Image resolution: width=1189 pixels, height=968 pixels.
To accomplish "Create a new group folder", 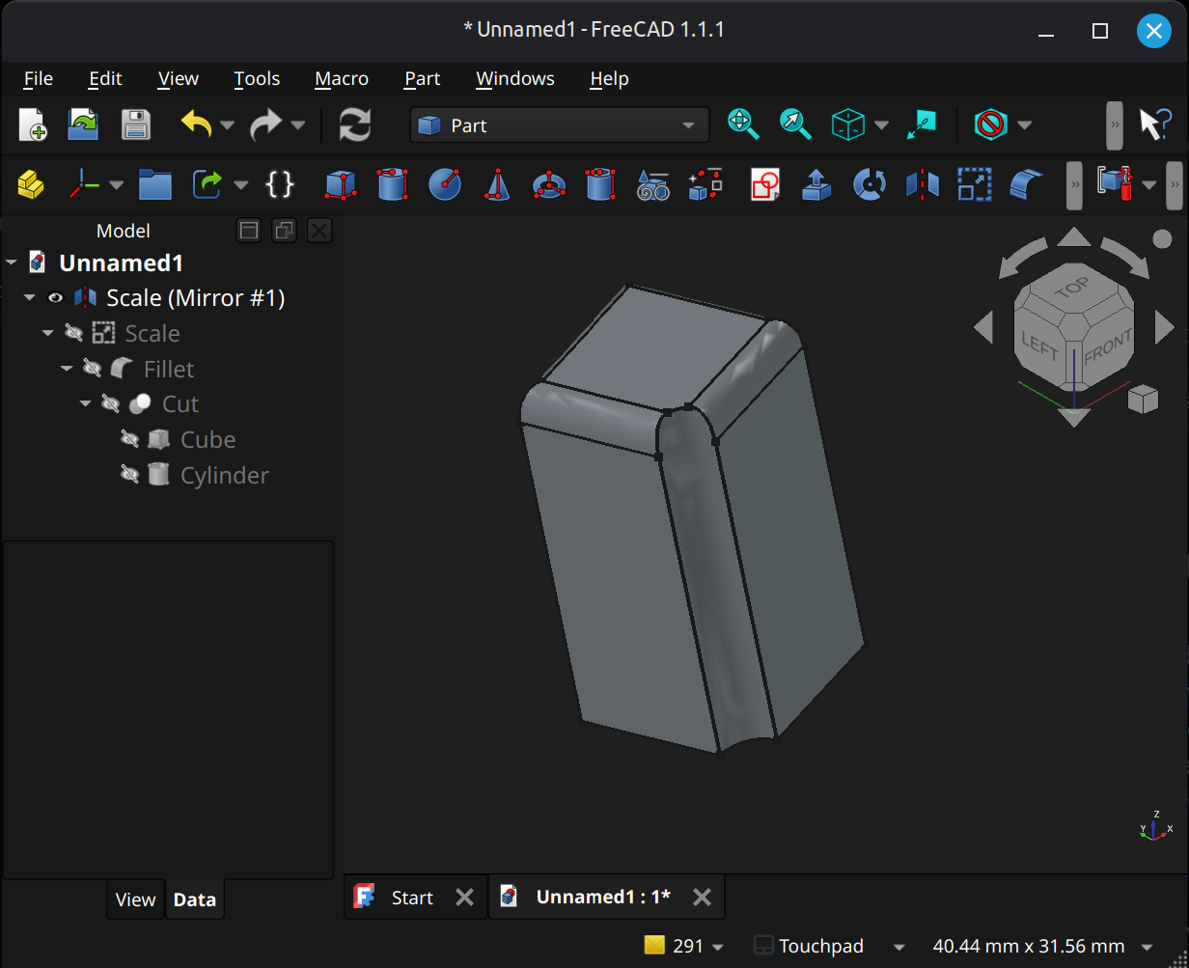I will click(154, 183).
